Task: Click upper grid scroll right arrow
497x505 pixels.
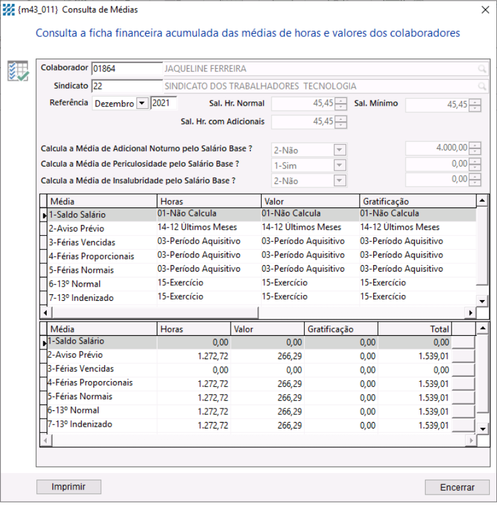Action: pyautogui.click(x=470, y=312)
